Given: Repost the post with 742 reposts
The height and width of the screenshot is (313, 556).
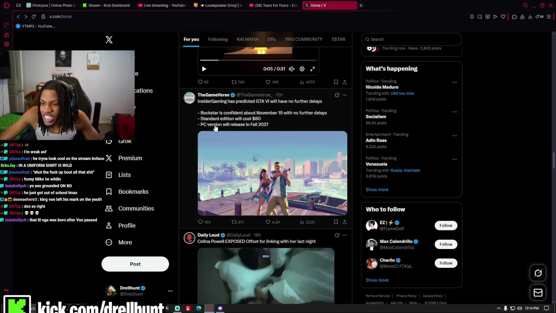Looking at the screenshot, I should pyautogui.click(x=238, y=82).
